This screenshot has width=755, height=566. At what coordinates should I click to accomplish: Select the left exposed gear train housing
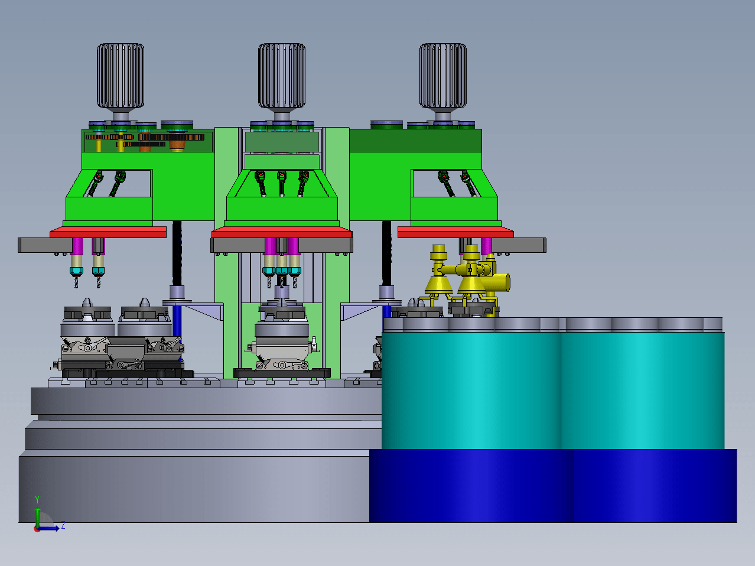click(x=147, y=142)
